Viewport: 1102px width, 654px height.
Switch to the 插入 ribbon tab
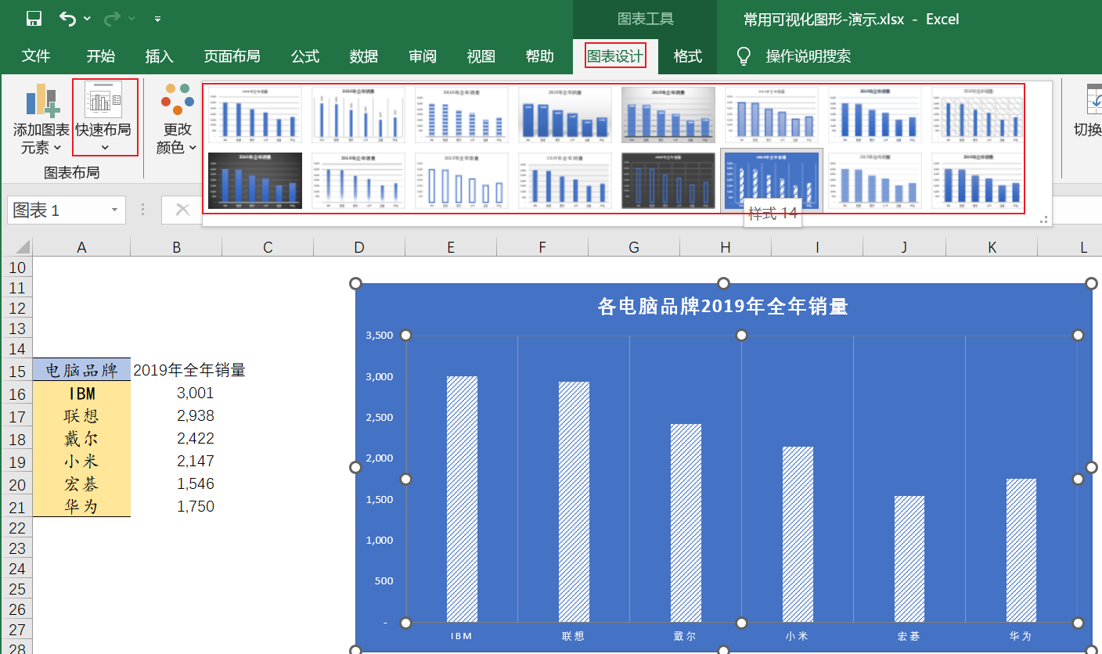click(x=159, y=56)
